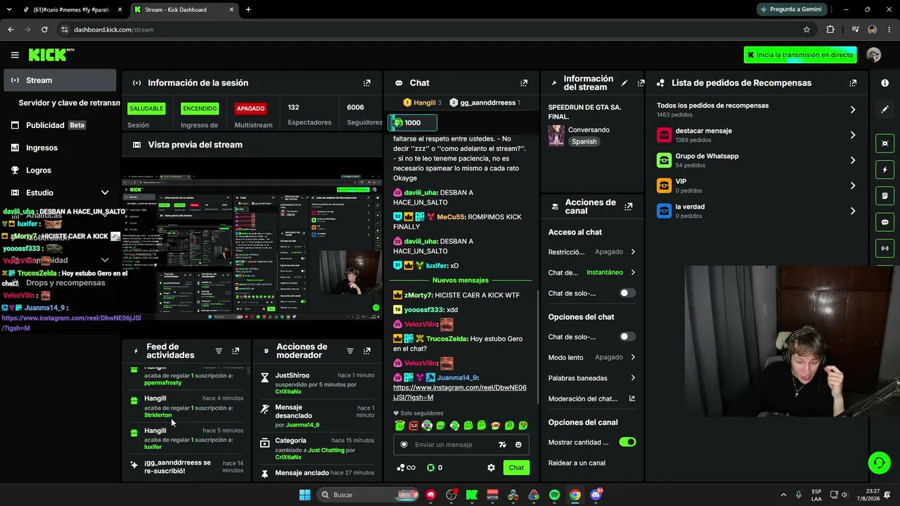Pop out the Chat panel

(524, 83)
